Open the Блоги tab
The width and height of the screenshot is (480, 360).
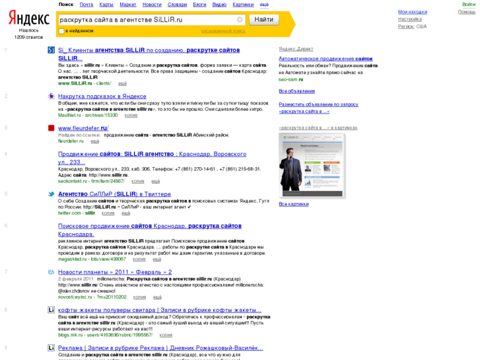(199, 5)
